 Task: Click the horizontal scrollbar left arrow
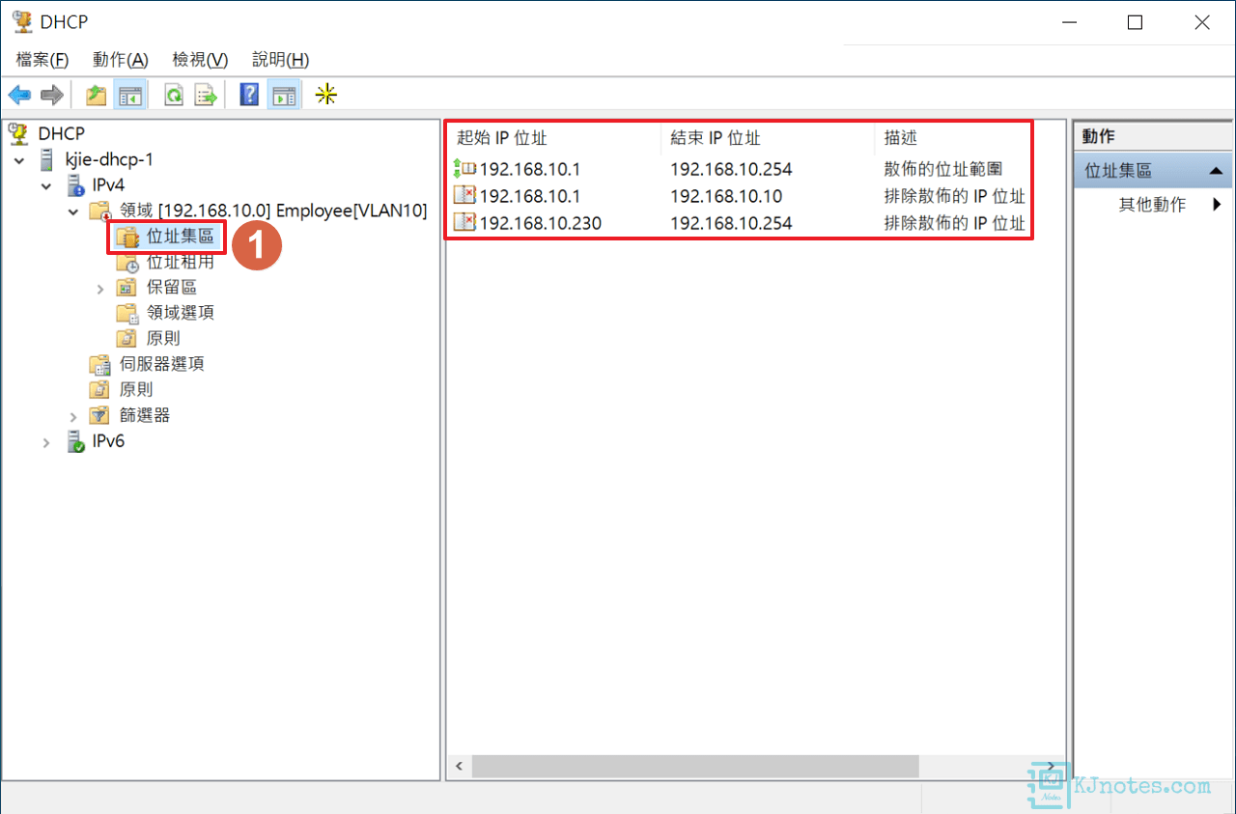459,767
